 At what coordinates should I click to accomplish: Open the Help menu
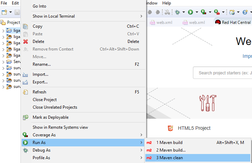coord(166,3)
